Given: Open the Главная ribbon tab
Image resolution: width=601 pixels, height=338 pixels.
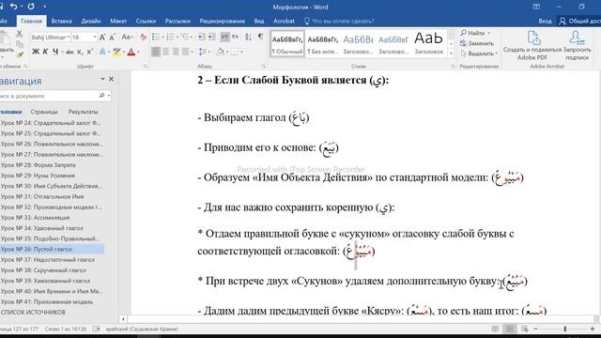Looking at the screenshot, I should point(31,21).
